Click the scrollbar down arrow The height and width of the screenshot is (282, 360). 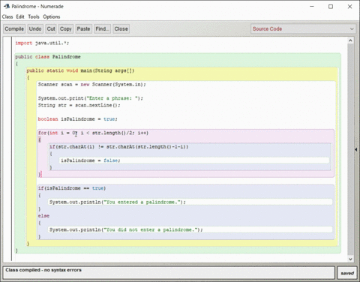coord(350,259)
